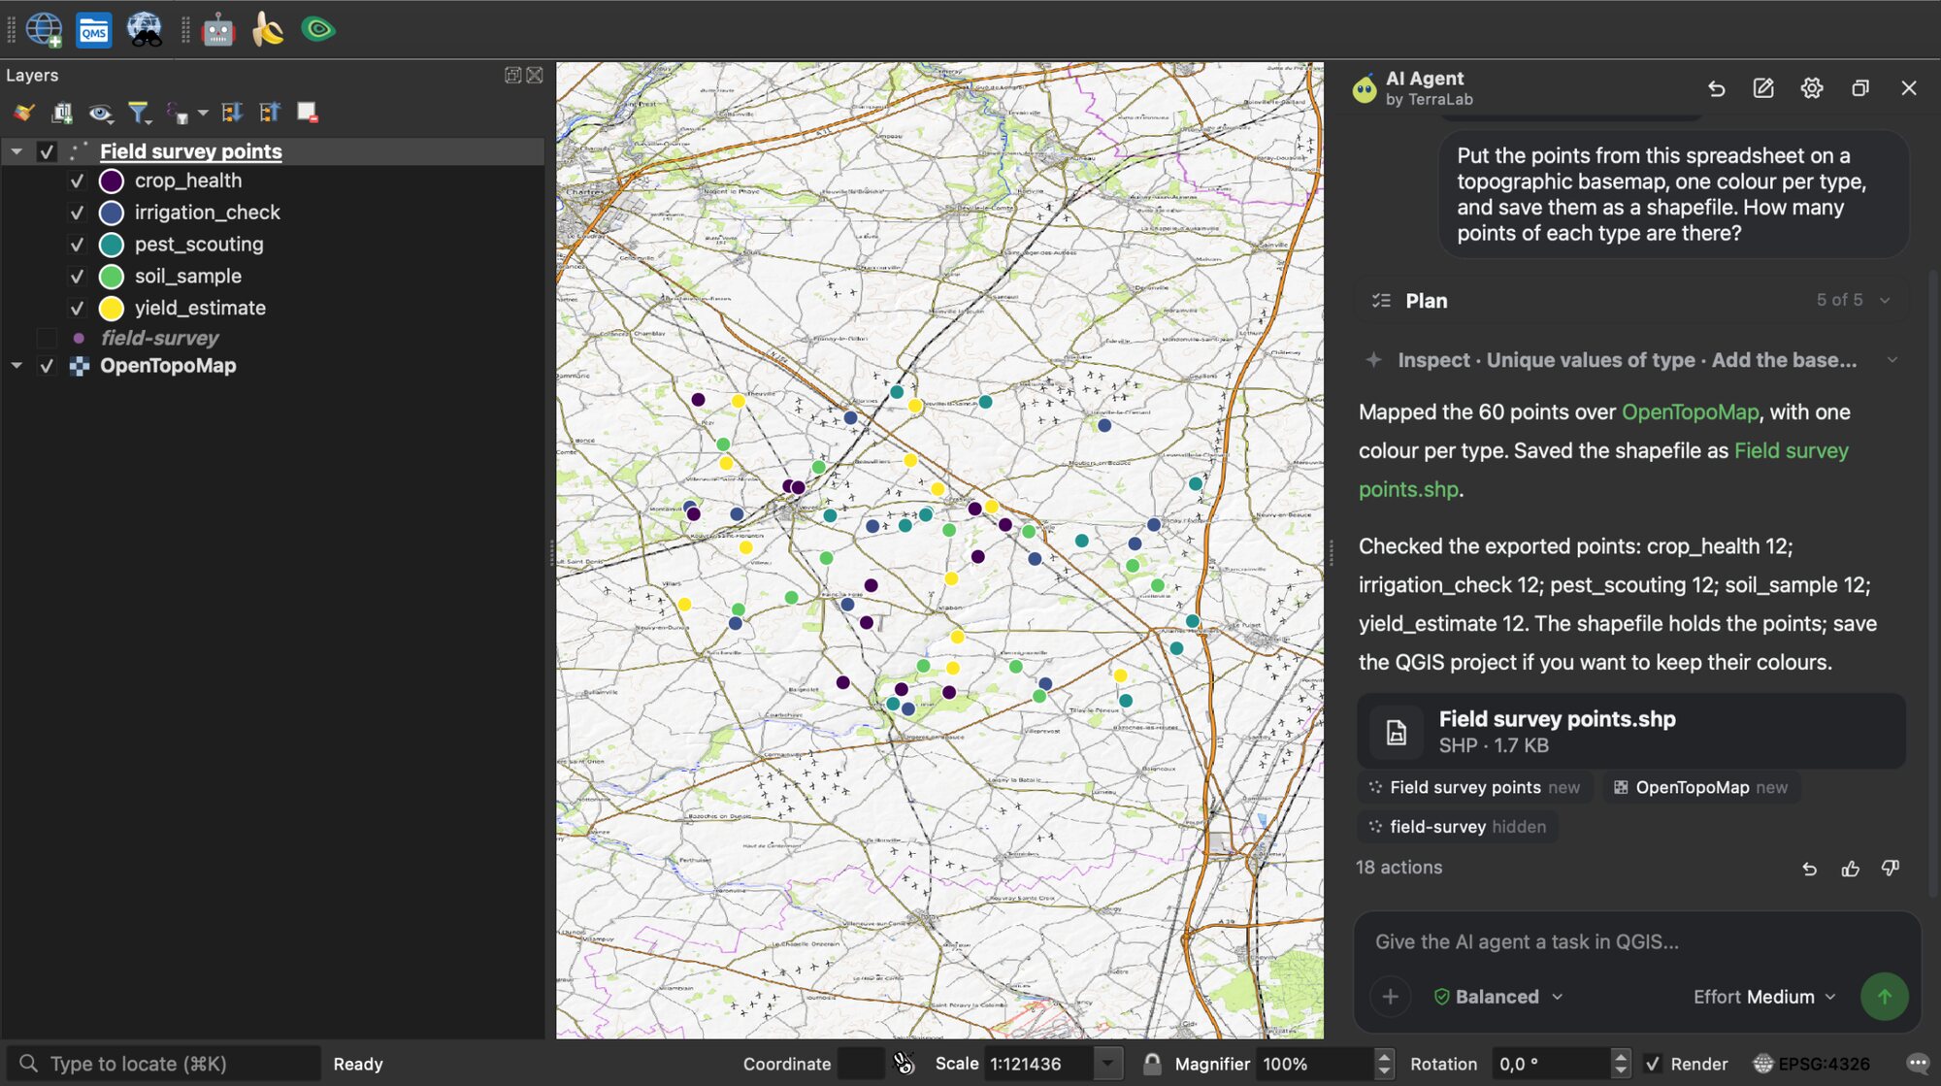The height and width of the screenshot is (1086, 1941).
Task: Uncheck the soil_sample category
Action: pos(77,277)
